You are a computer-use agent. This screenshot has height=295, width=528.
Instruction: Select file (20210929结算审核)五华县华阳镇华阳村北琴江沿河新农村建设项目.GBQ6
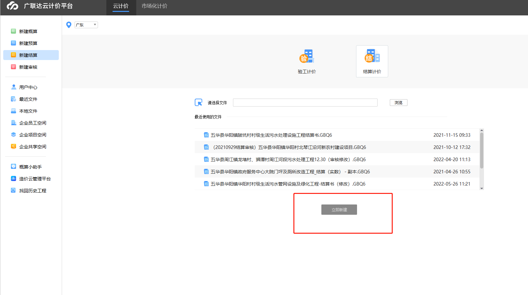click(x=289, y=147)
